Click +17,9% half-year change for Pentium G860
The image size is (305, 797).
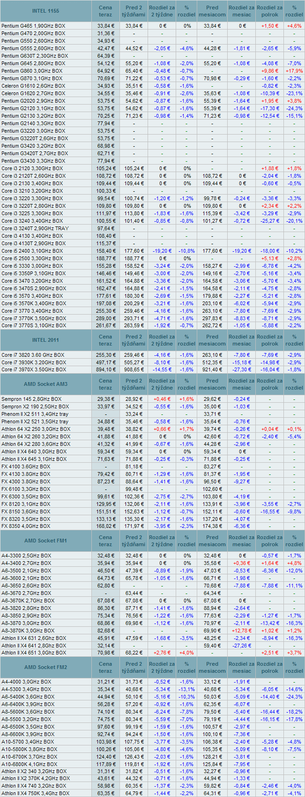pos(294,71)
